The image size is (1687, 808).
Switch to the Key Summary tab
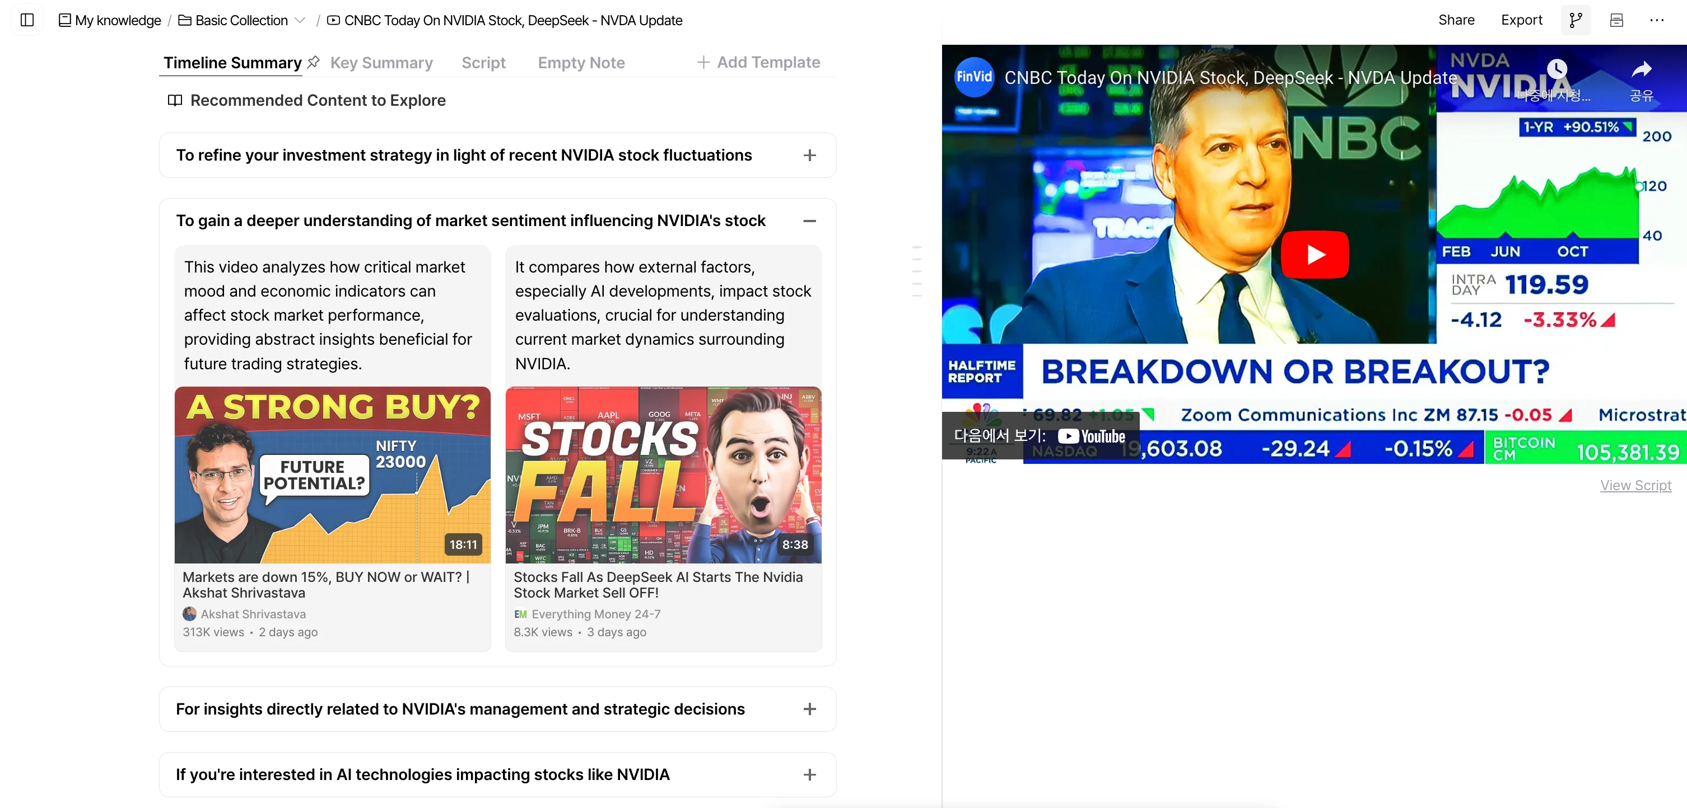(x=381, y=63)
